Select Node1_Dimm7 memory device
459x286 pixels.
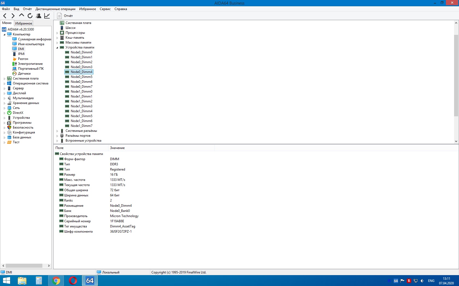coord(81,126)
